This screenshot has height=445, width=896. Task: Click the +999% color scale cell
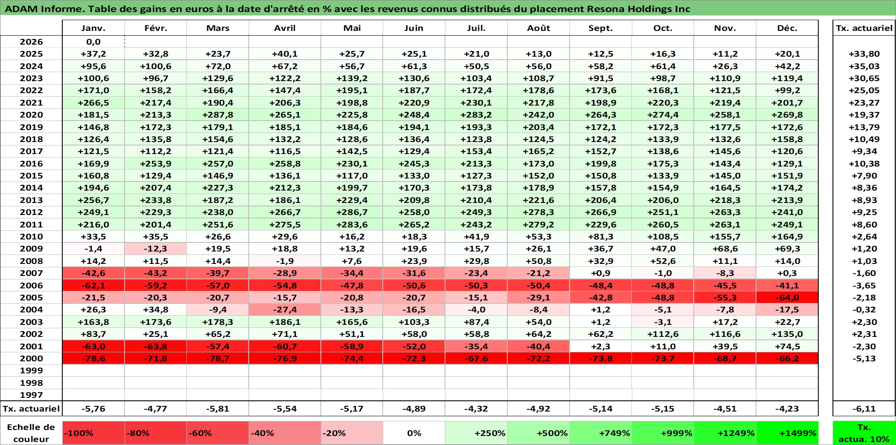pos(663,433)
